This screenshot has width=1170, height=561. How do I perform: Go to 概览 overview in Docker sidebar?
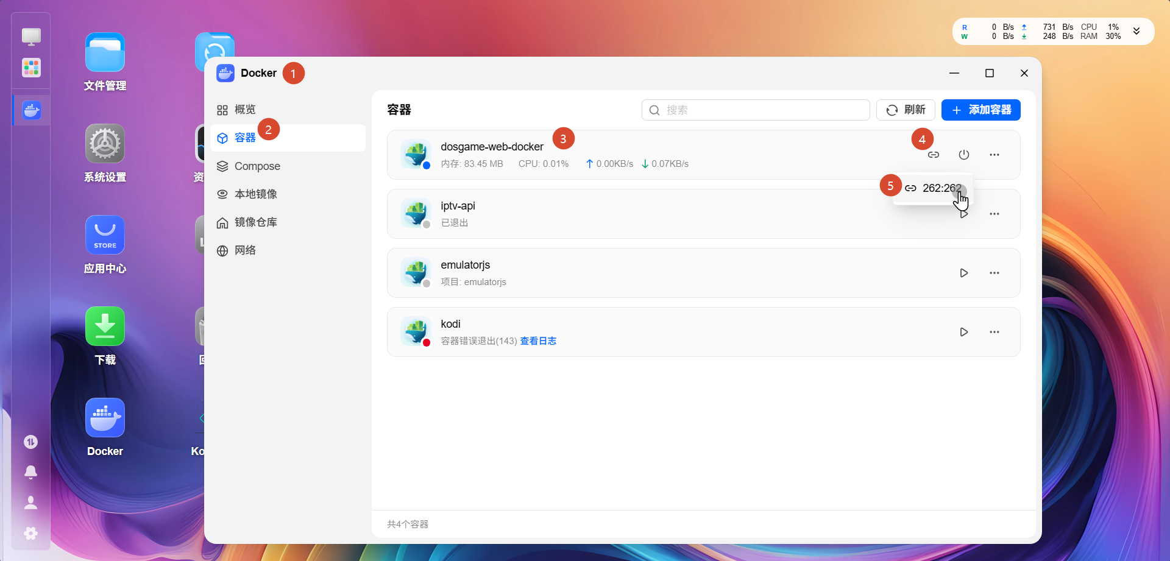click(x=288, y=110)
